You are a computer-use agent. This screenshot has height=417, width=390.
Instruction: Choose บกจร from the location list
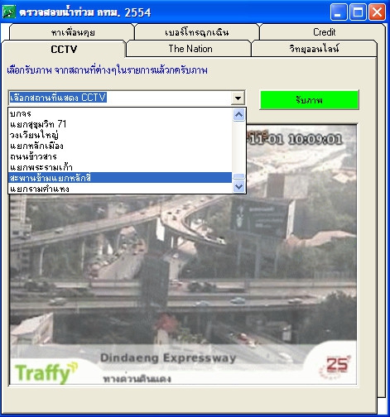point(120,113)
